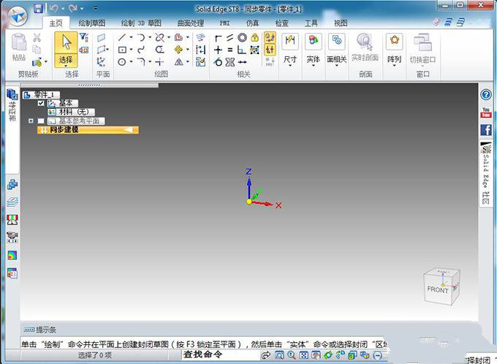The width and height of the screenshot is (497, 364).
Task: Open the YouTube sidebar icon
Action: (x=486, y=113)
